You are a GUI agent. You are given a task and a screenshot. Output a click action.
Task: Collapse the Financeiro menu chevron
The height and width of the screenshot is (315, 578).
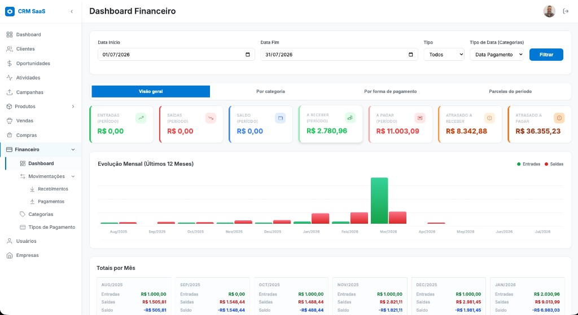pos(73,149)
